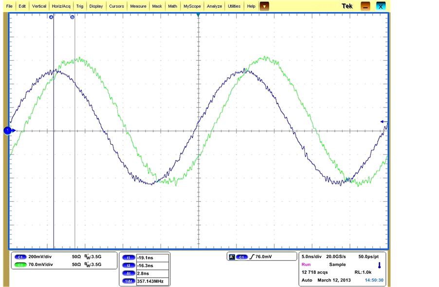Click the C3 green channel badge
439x287 pixels.
(20, 265)
